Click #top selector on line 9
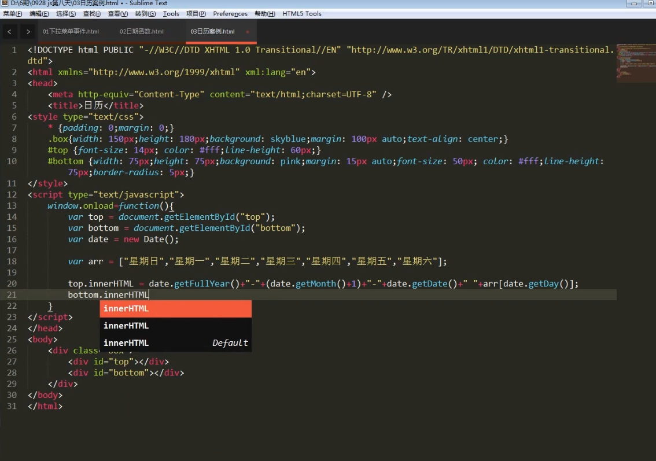The height and width of the screenshot is (461, 656). 58,150
